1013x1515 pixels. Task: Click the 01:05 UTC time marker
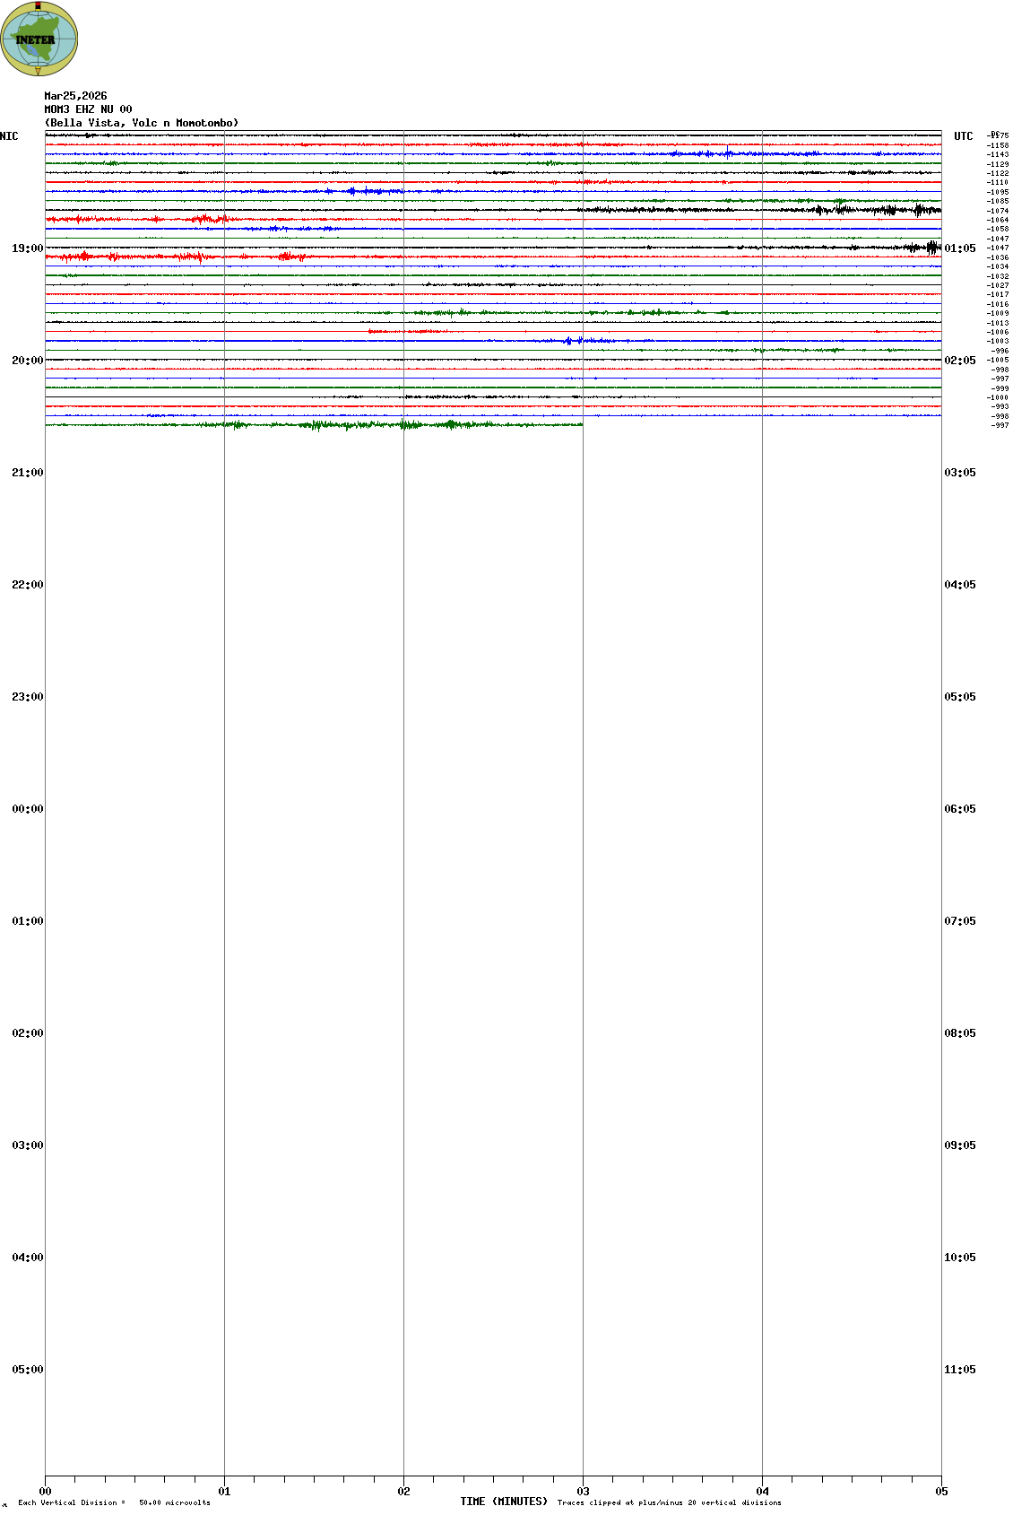959,248
